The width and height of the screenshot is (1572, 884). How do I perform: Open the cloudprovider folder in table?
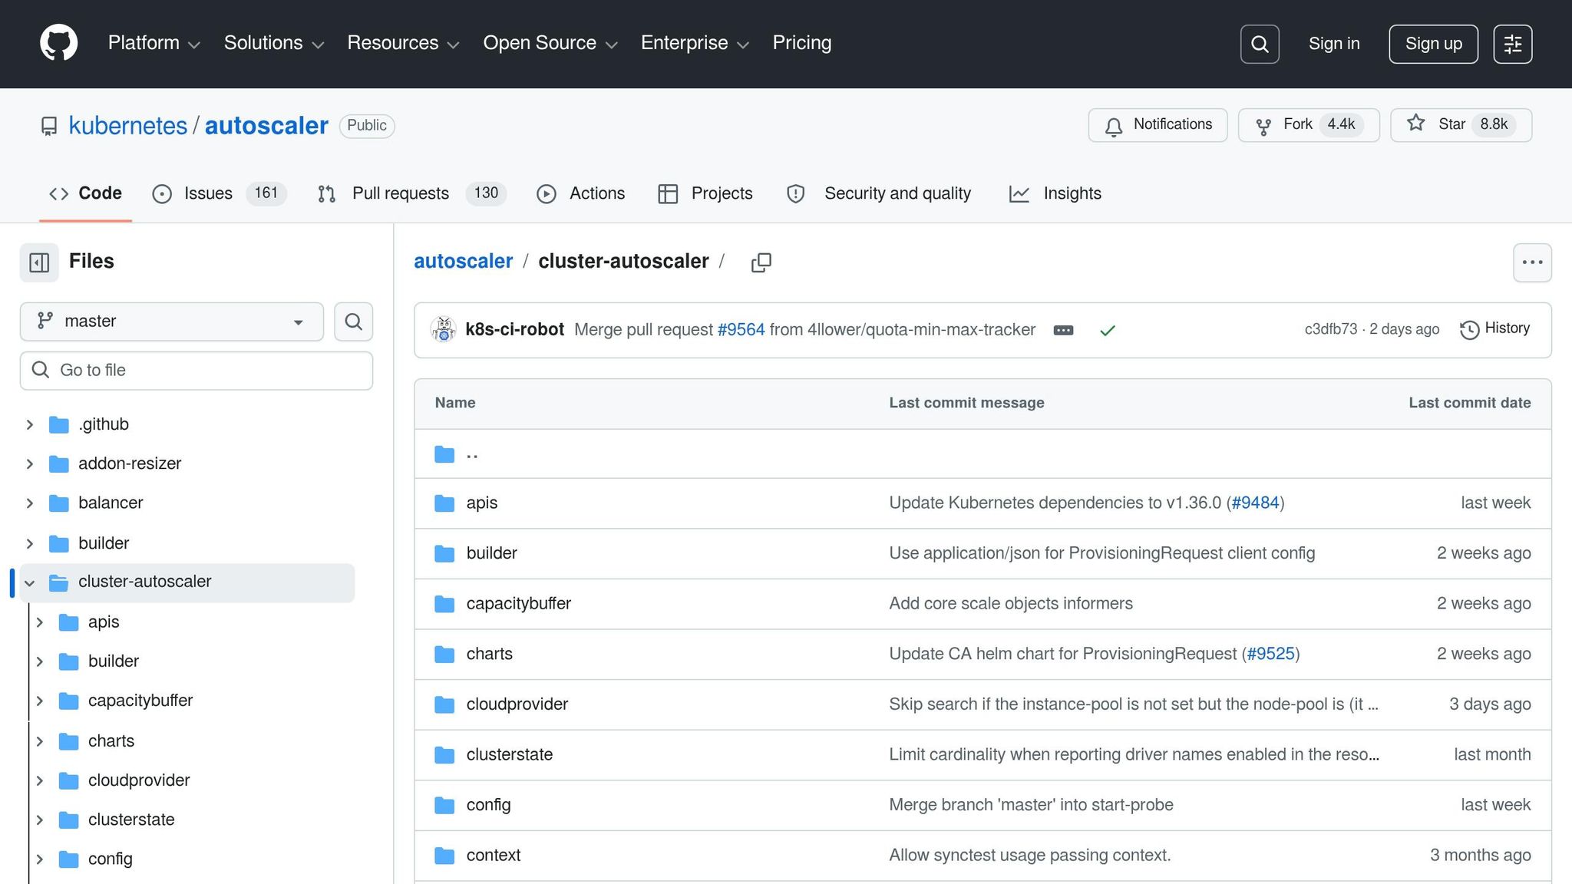(517, 704)
